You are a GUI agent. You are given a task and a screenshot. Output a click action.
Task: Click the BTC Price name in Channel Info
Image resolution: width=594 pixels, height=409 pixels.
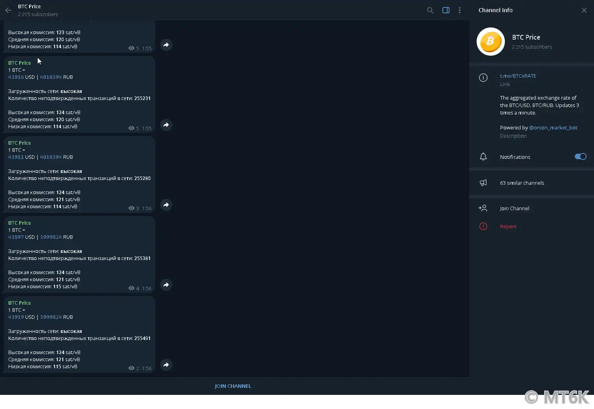526,37
